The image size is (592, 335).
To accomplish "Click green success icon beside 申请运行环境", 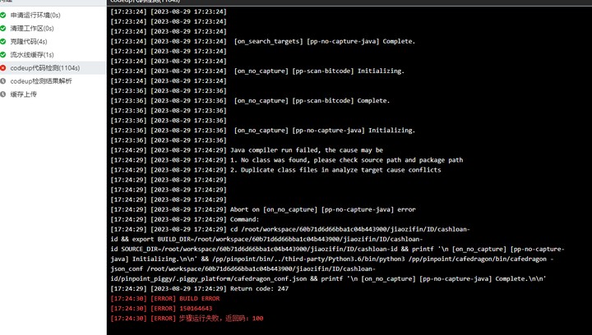I will [x=3, y=15].
